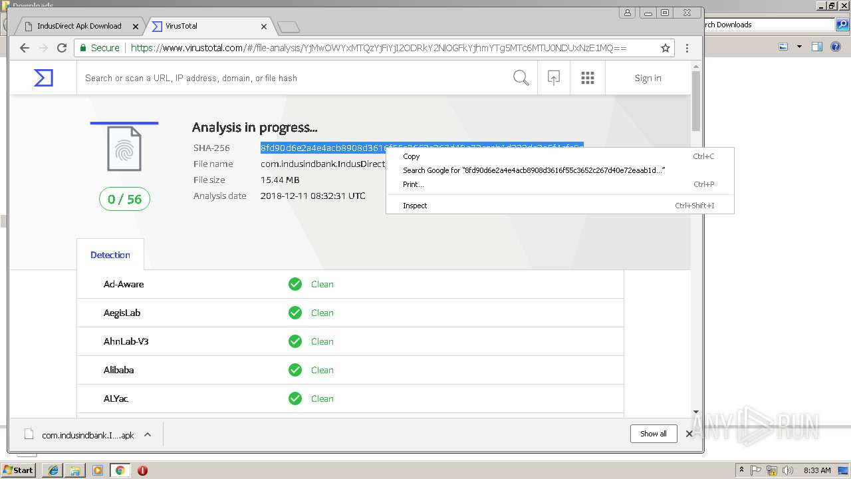Viewport: 851px width, 479px height.
Task: Open a new tab
Action: coord(289,27)
